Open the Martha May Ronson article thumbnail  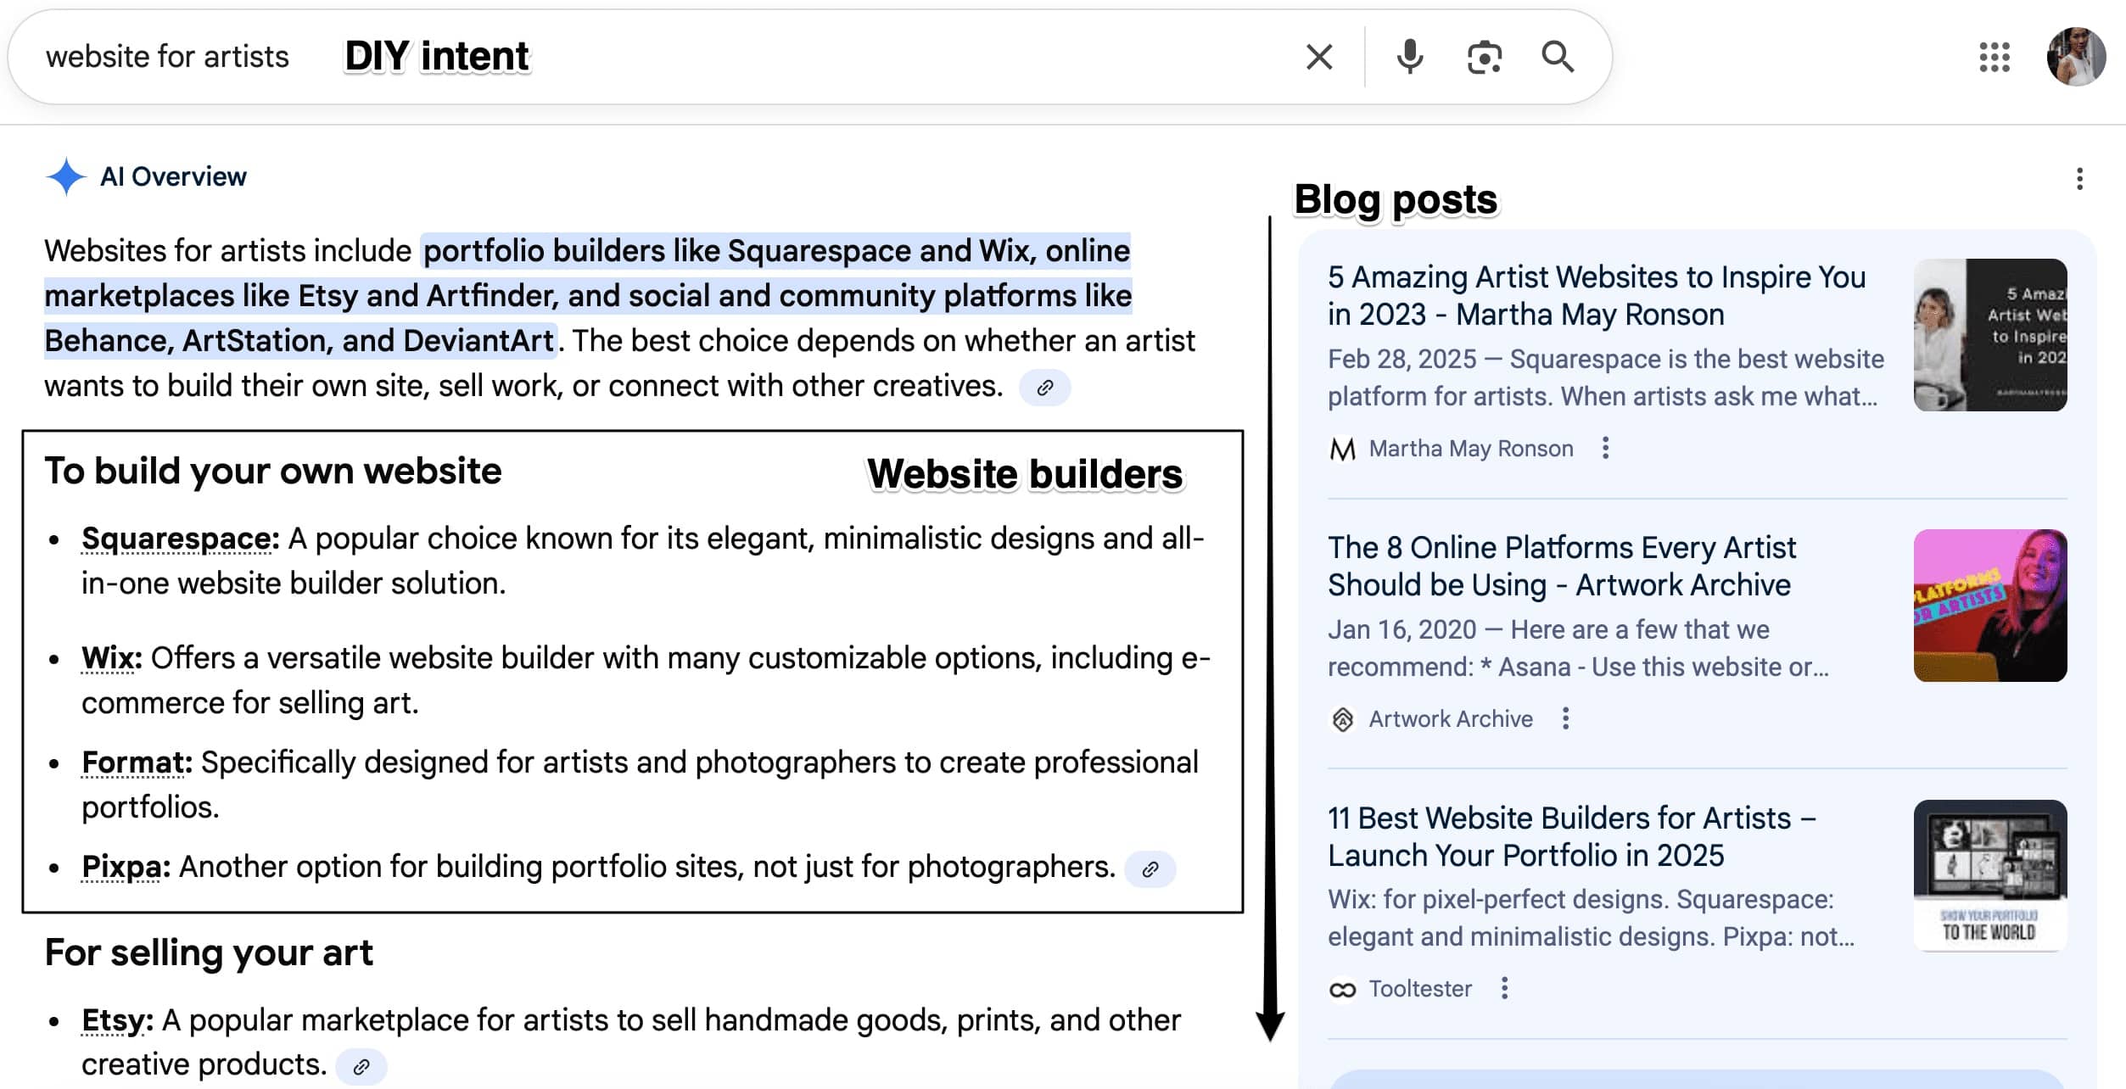(1990, 335)
